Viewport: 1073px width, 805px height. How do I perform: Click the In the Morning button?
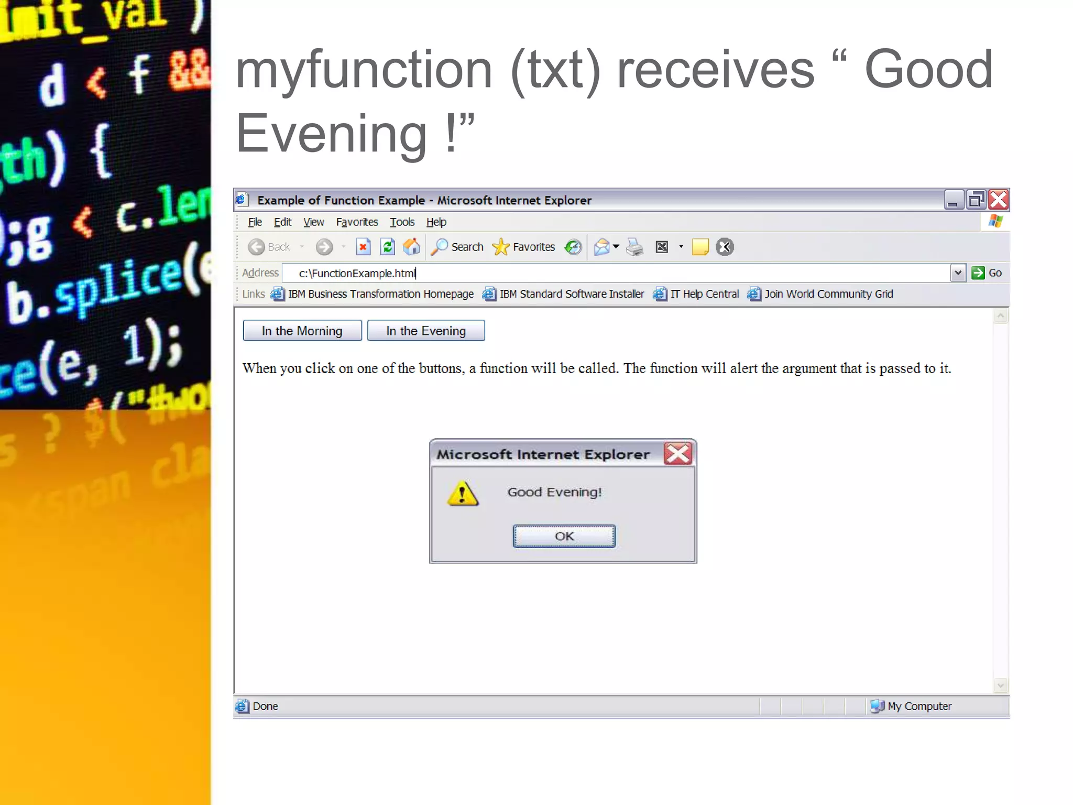302,331
